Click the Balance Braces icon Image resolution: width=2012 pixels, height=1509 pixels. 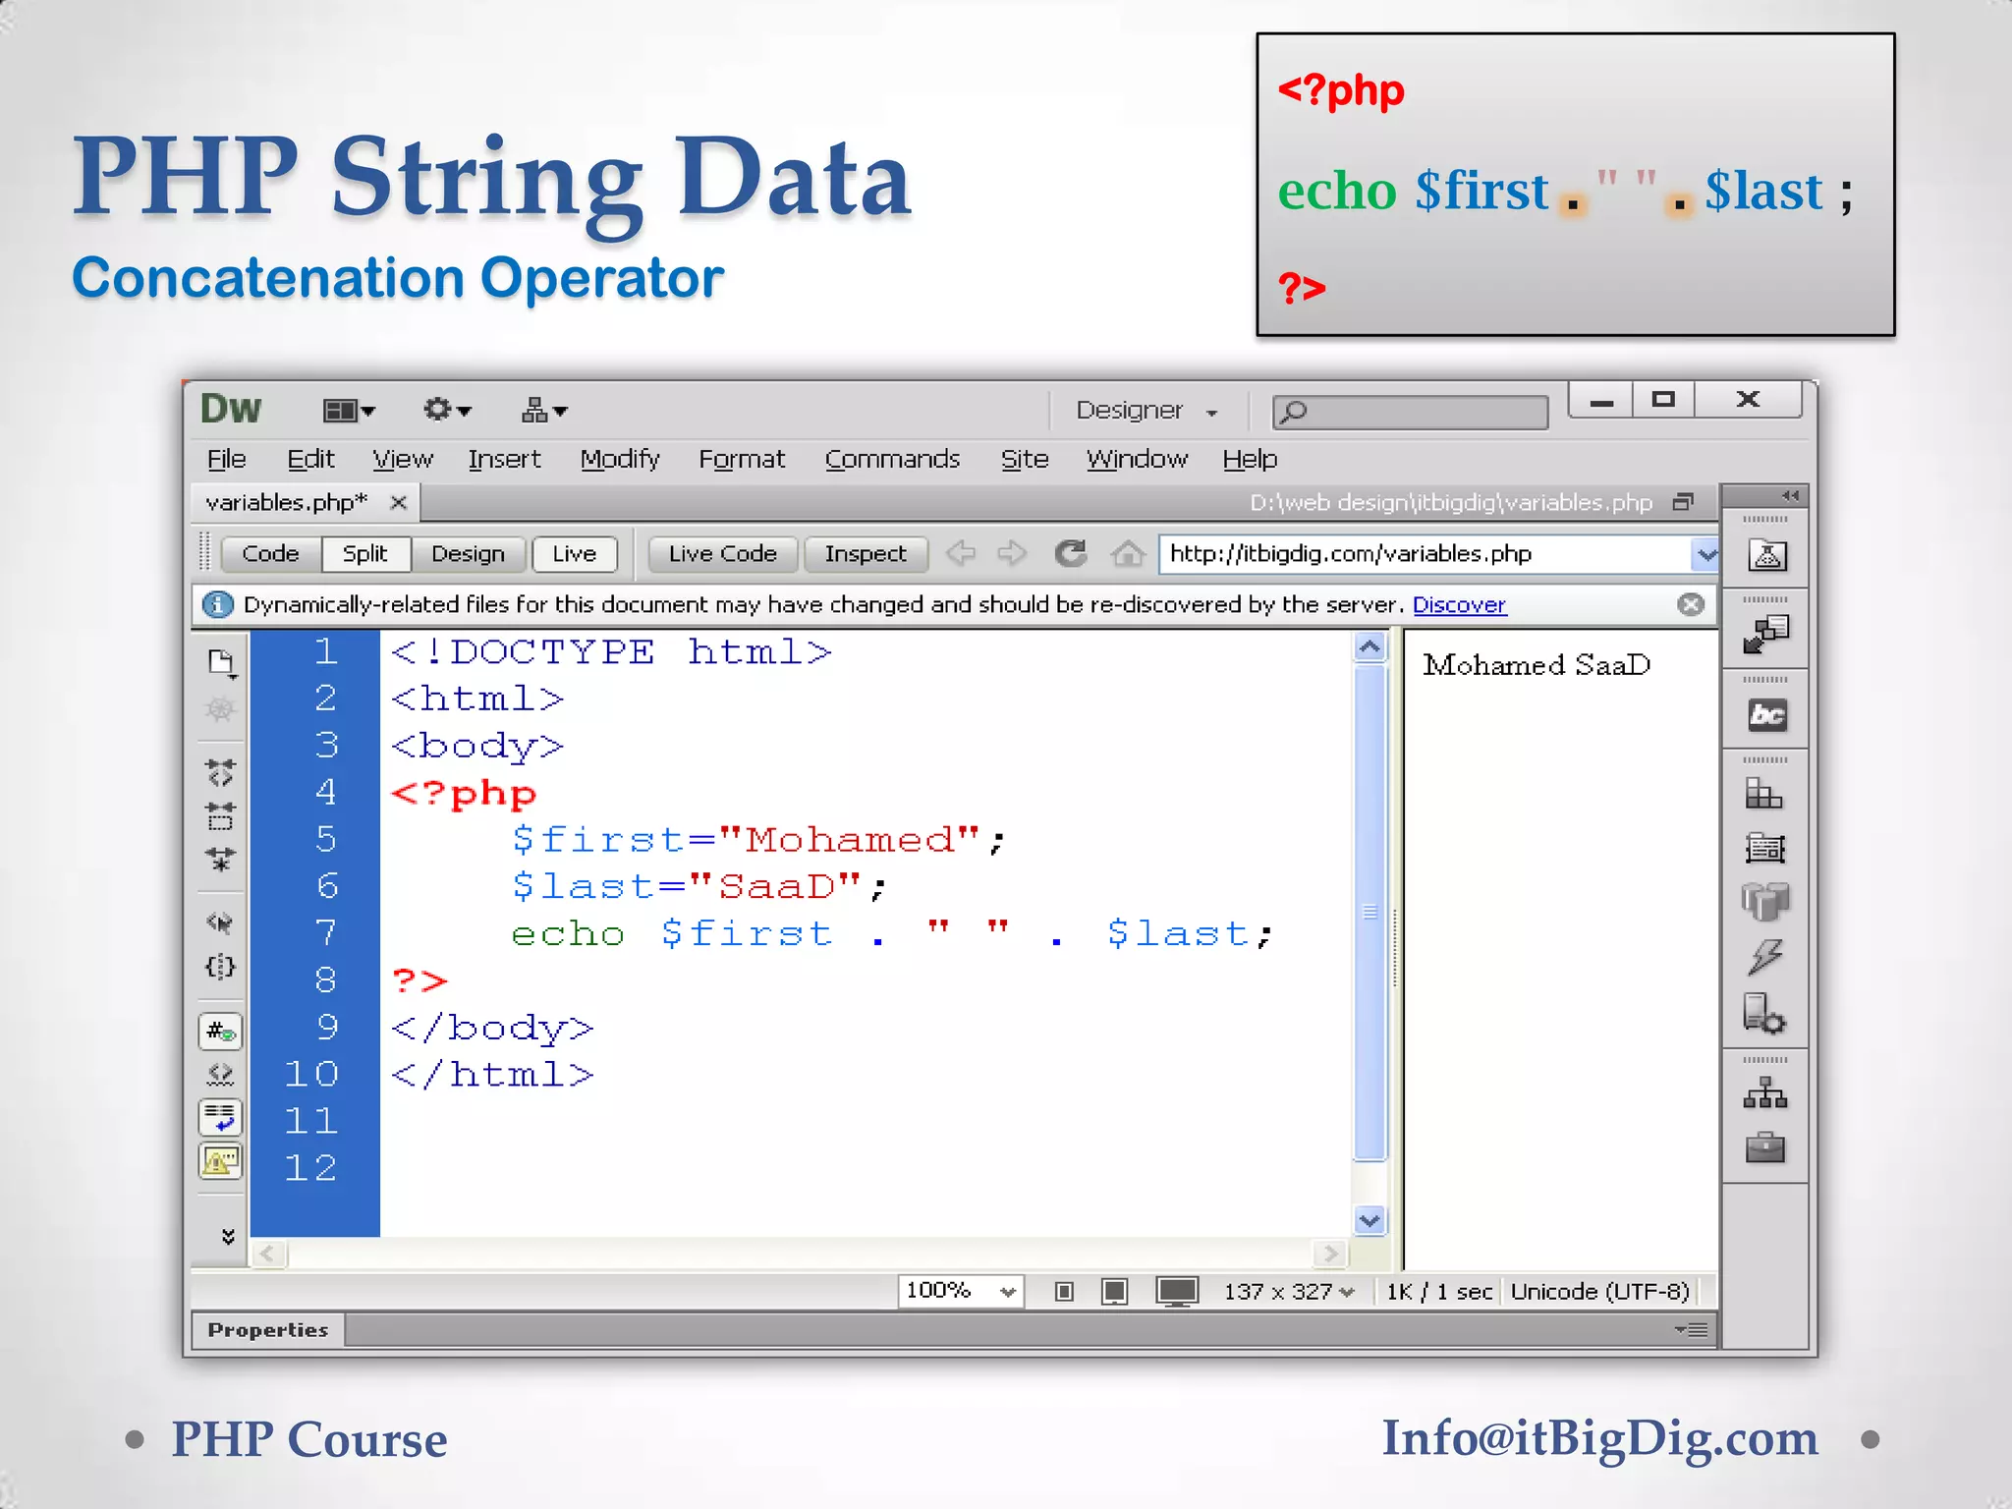(x=220, y=966)
